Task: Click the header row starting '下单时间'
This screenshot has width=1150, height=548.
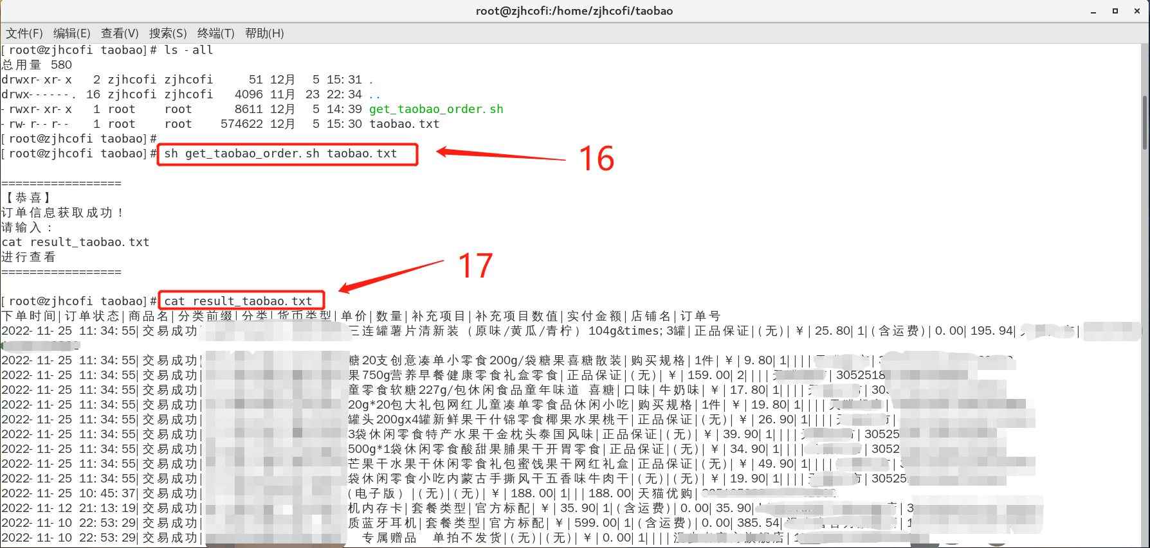Action: click(x=361, y=316)
